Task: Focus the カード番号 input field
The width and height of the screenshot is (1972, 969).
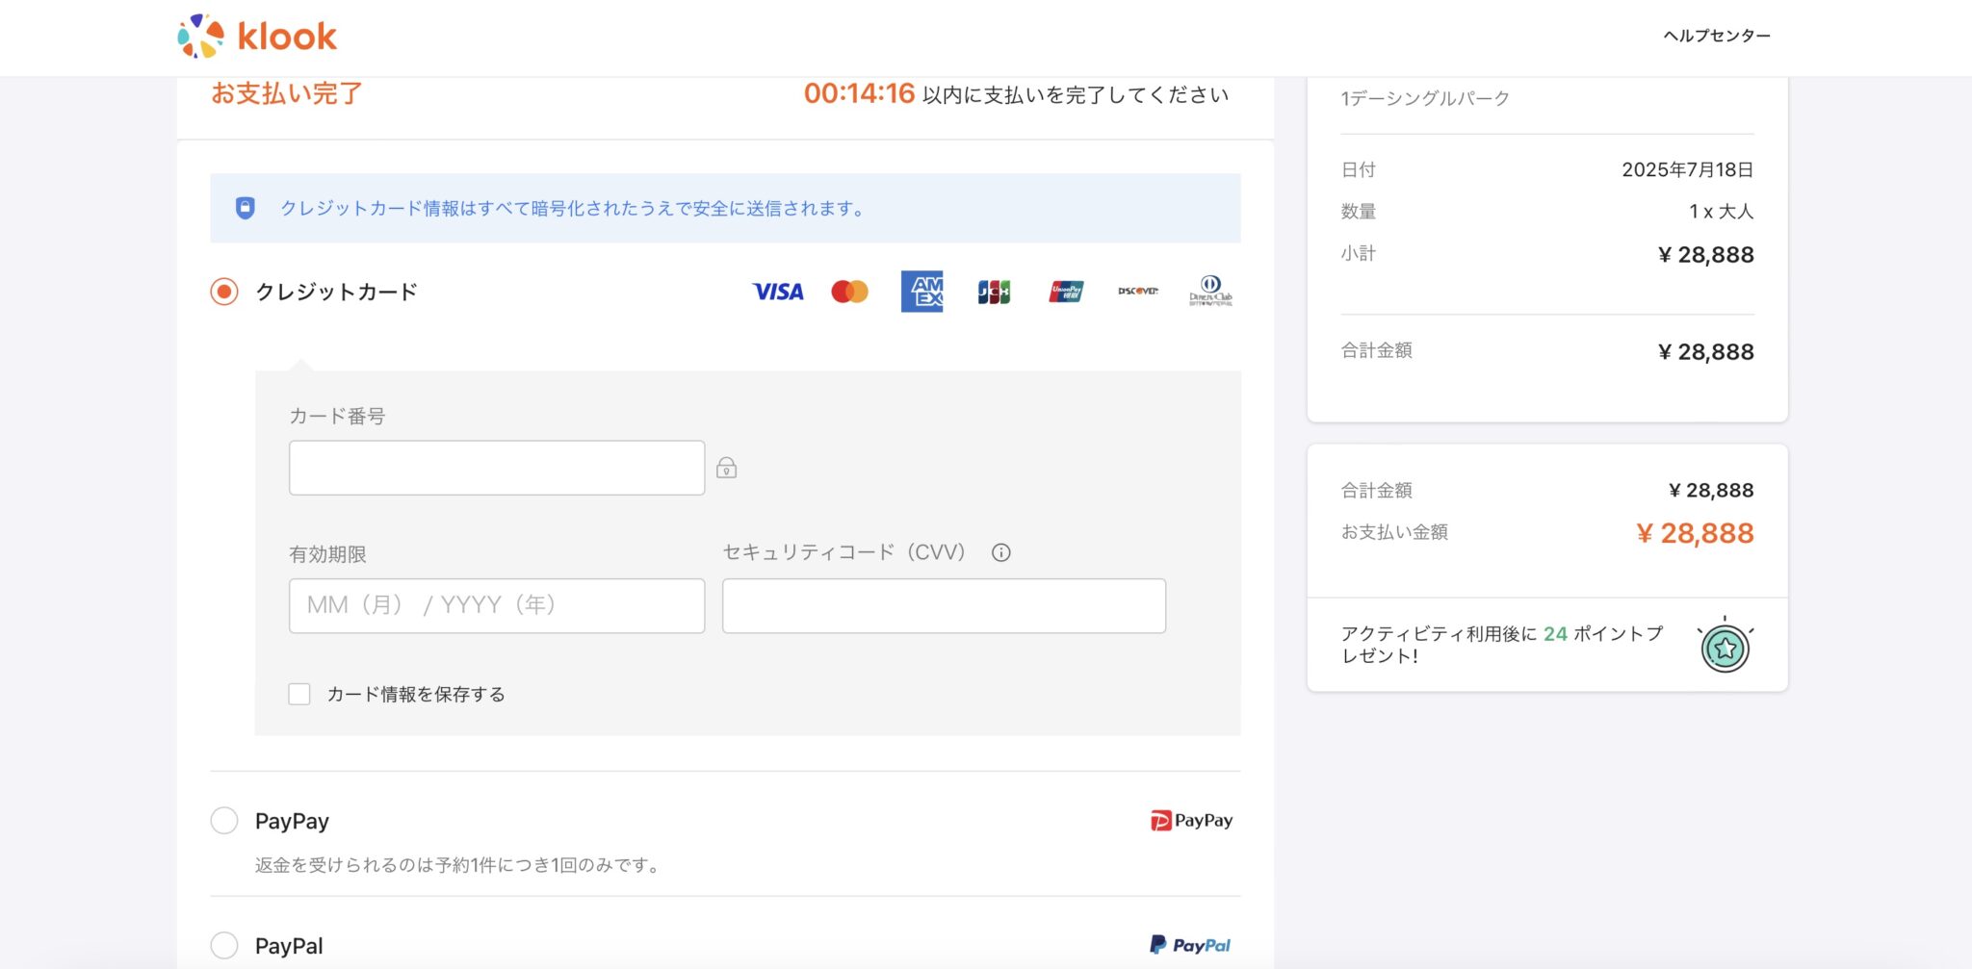Action: pyautogui.click(x=497, y=468)
